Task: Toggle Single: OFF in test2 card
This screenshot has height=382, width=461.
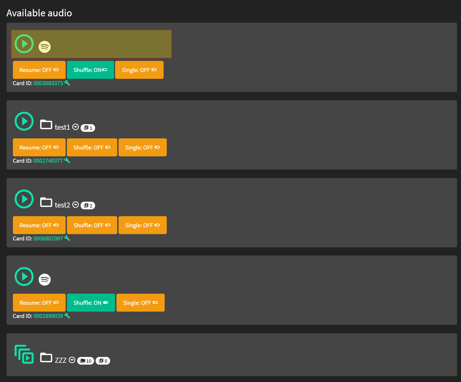Action: tap(143, 225)
